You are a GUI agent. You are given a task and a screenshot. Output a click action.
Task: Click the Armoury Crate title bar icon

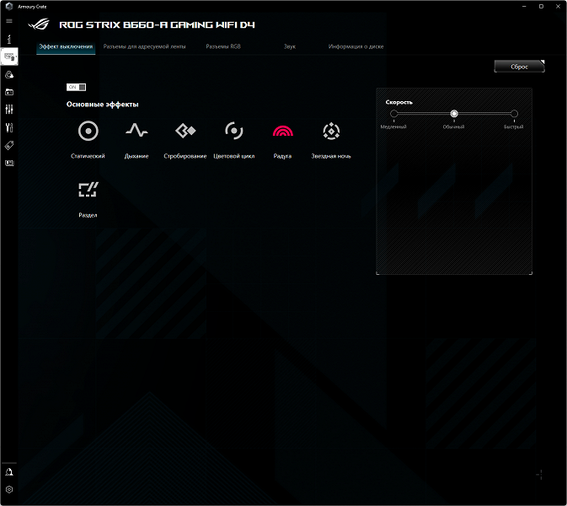pos(9,6)
